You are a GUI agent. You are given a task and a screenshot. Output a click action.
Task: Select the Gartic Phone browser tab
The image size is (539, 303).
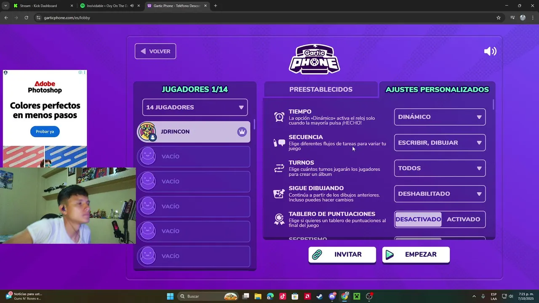coord(177,6)
